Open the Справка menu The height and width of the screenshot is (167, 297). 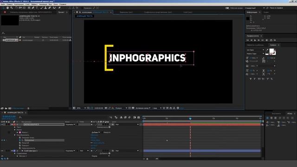63,4
